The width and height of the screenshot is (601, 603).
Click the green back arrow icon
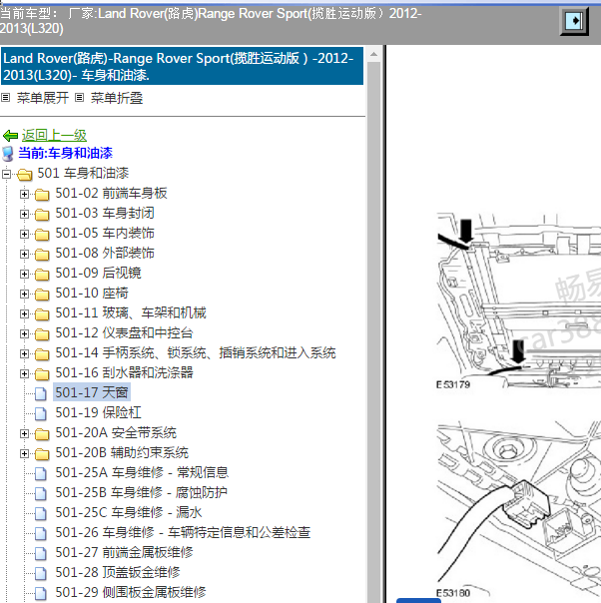[x=10, y=136]
